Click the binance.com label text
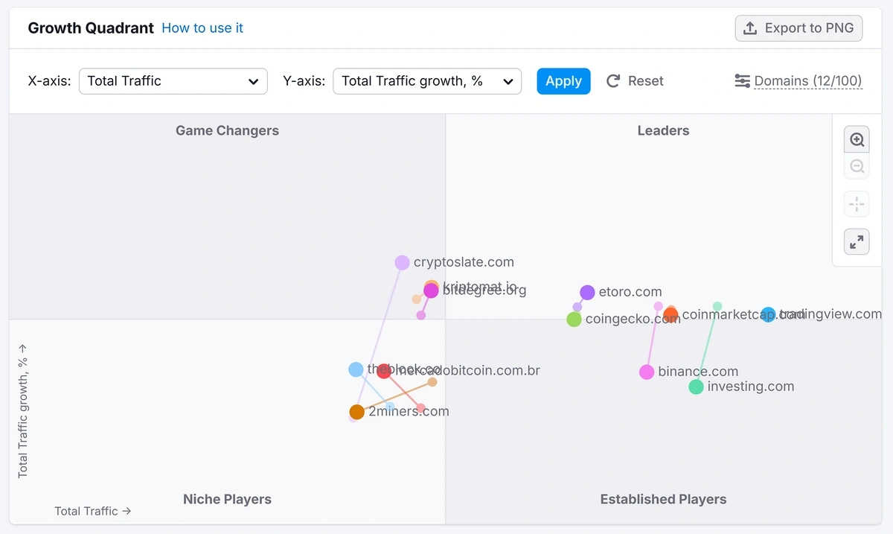 698,372
